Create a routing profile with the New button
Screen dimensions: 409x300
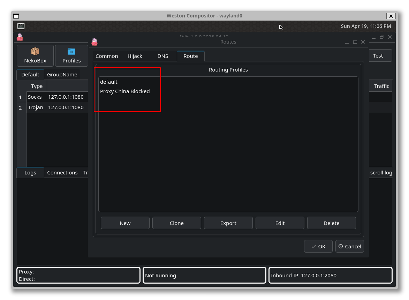tap(125, 223)
